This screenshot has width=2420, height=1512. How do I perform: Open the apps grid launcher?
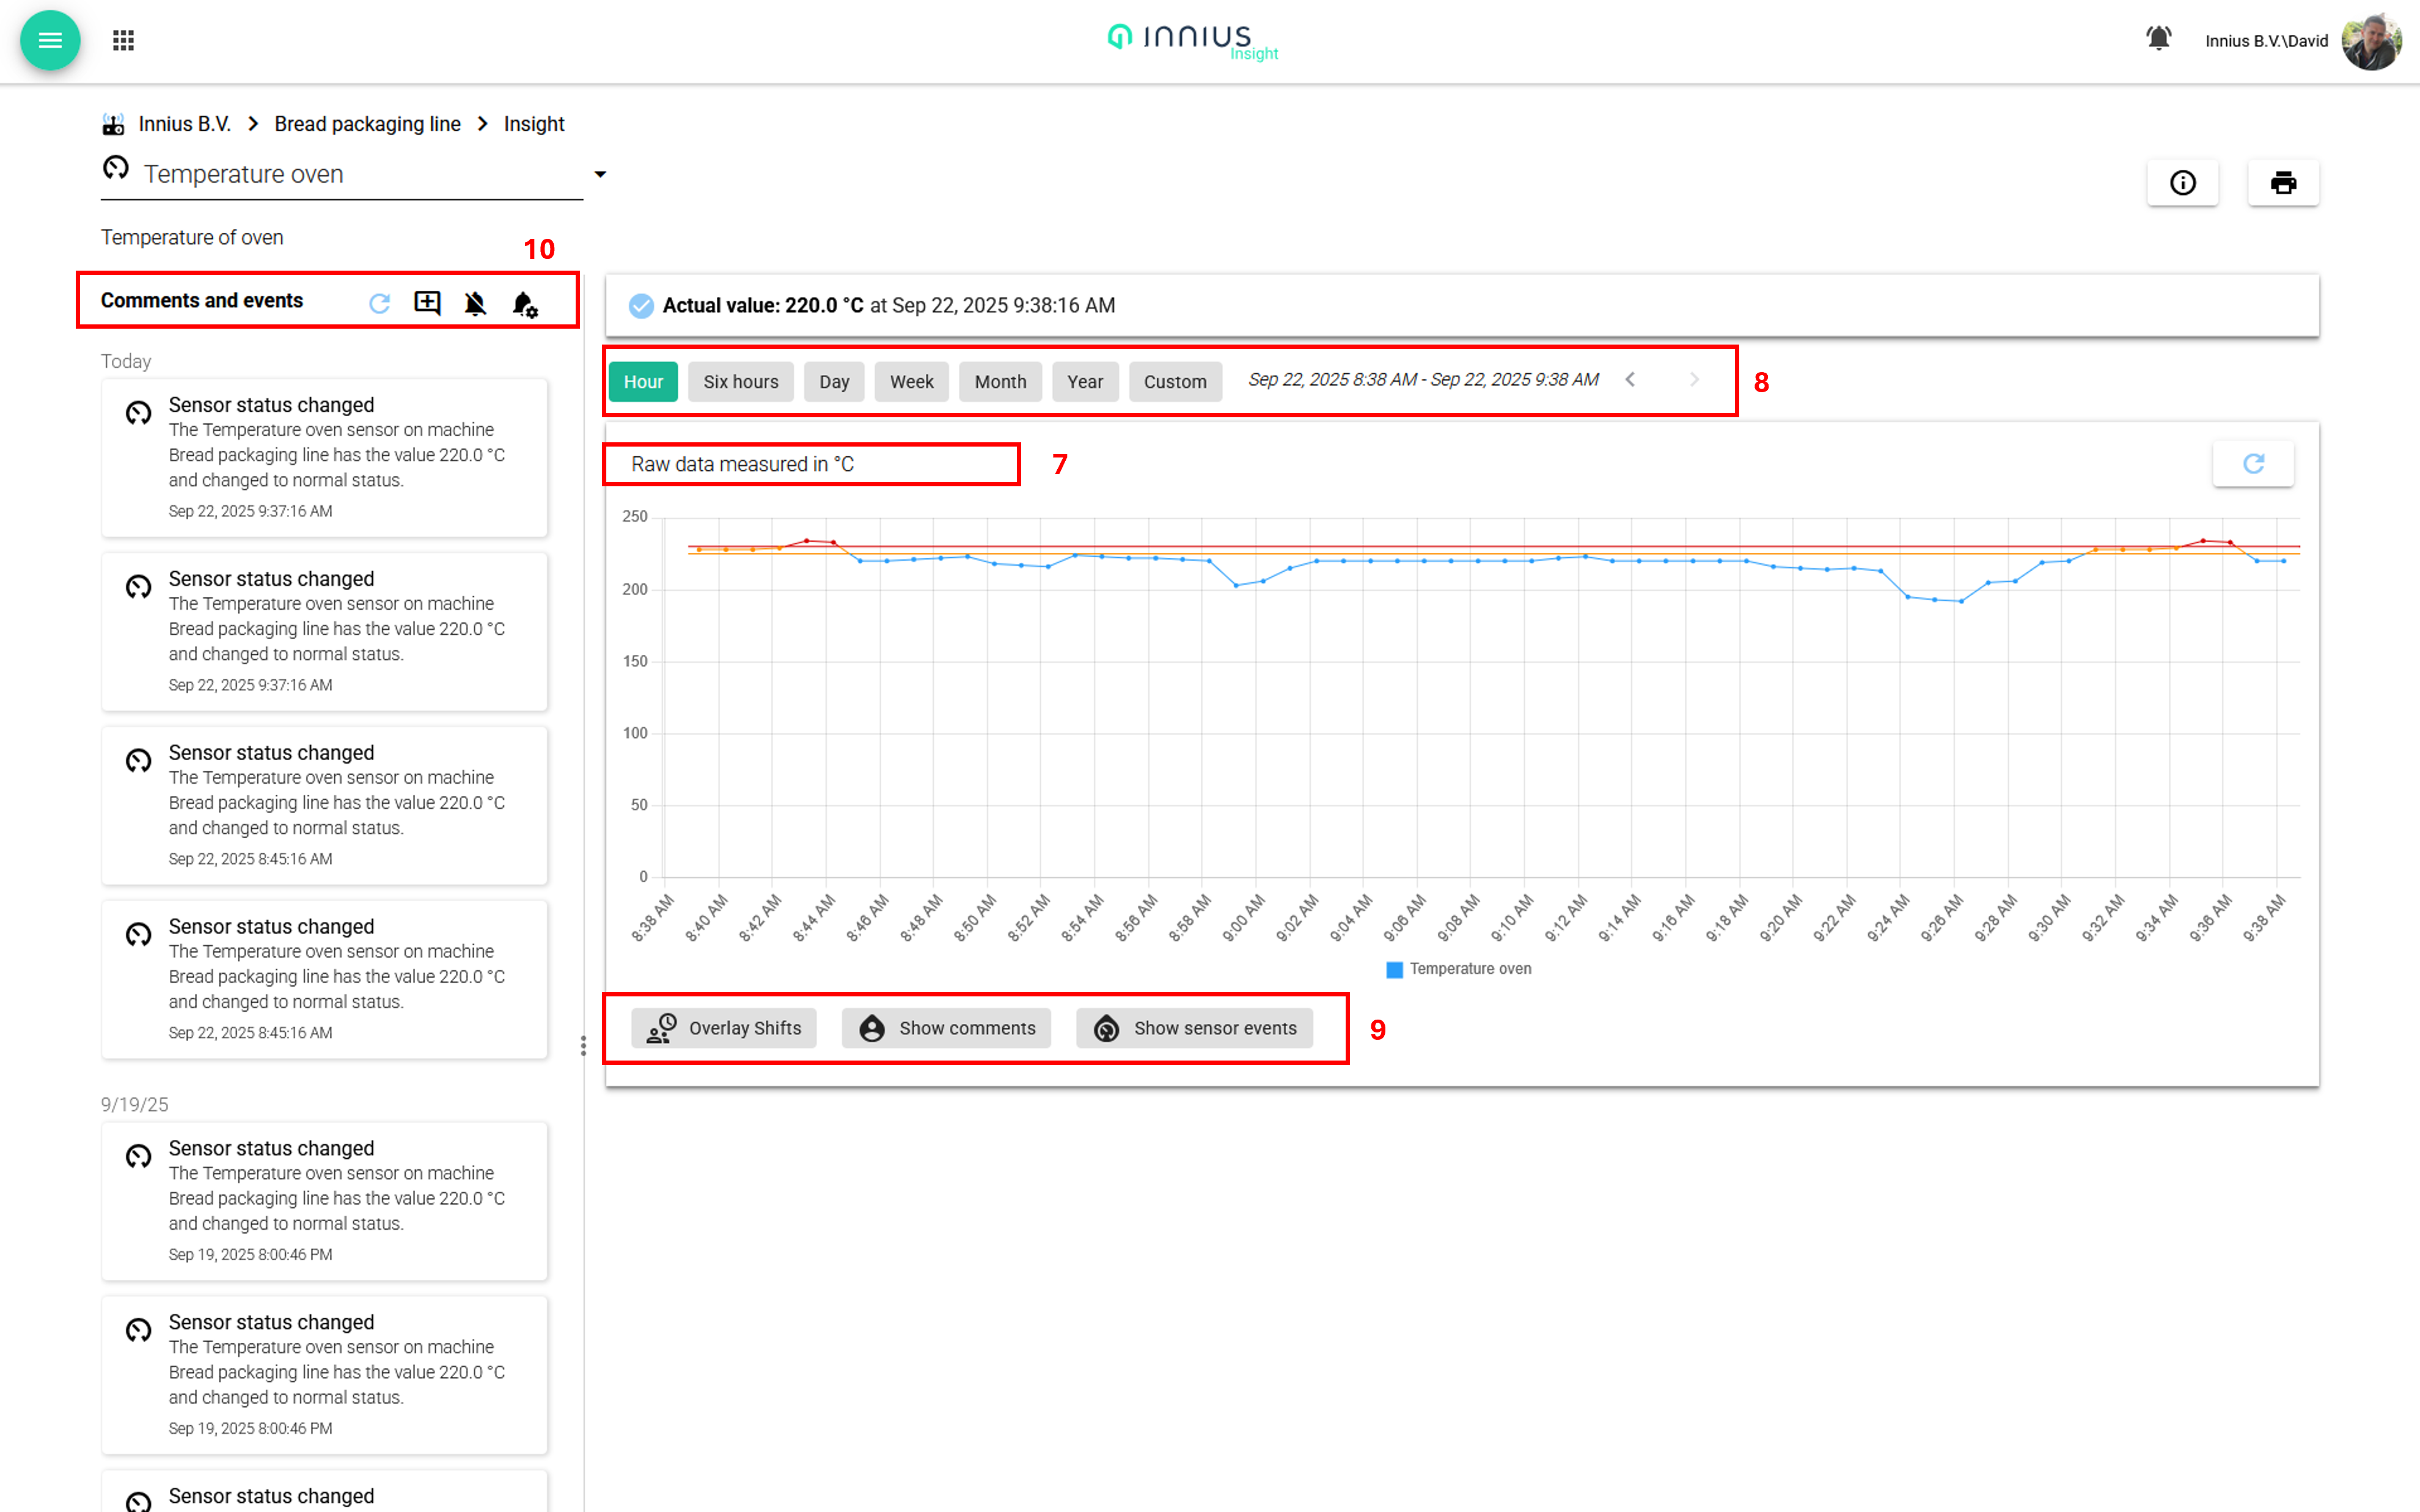[123, 40]
